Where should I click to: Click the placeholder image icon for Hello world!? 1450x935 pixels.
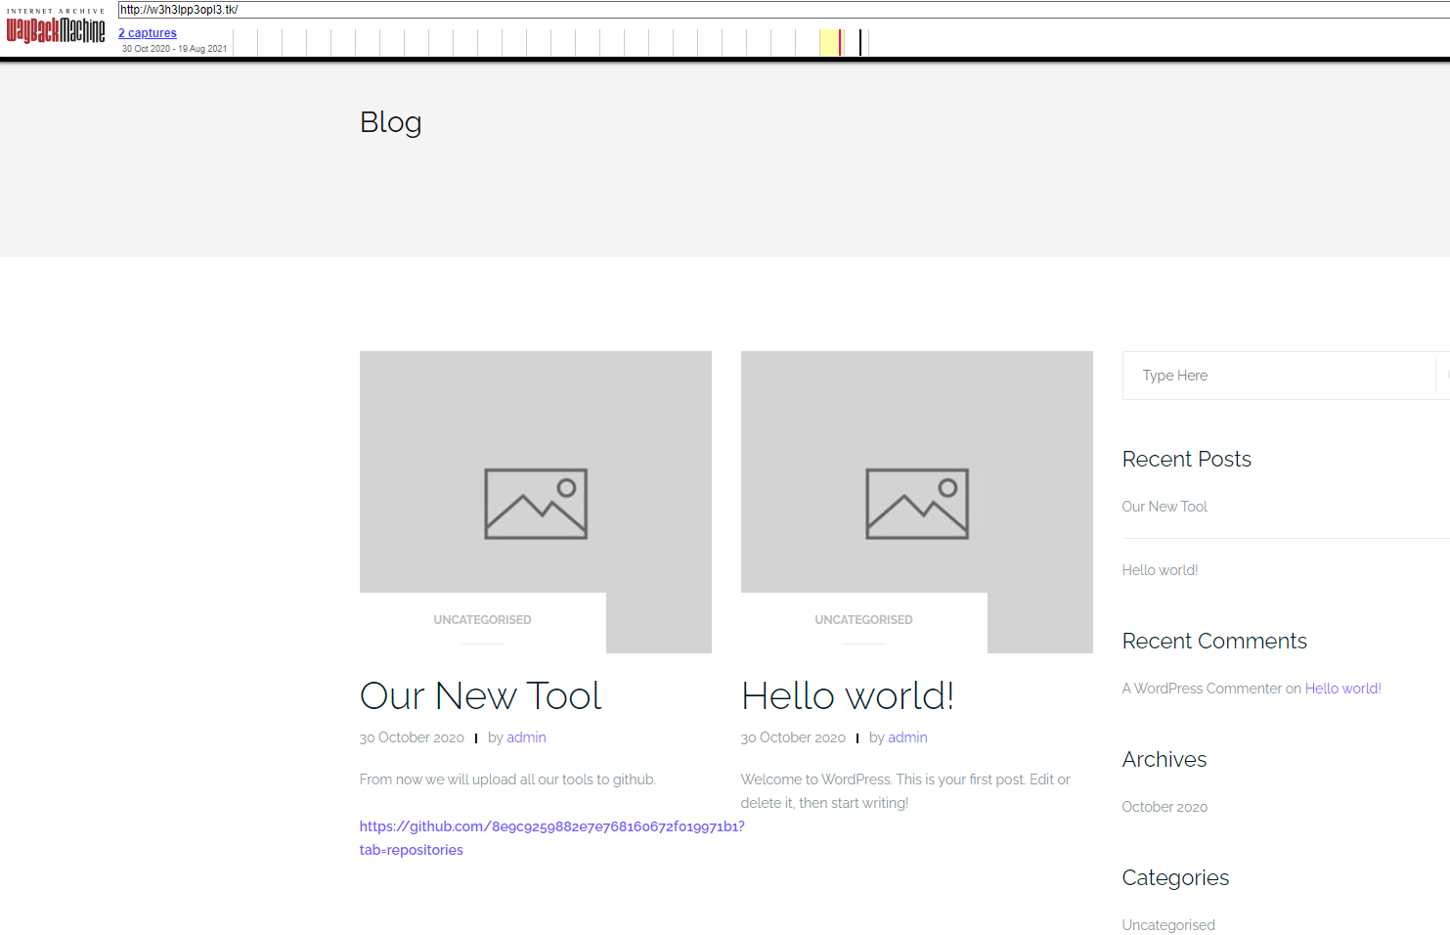tap(916, 503)
